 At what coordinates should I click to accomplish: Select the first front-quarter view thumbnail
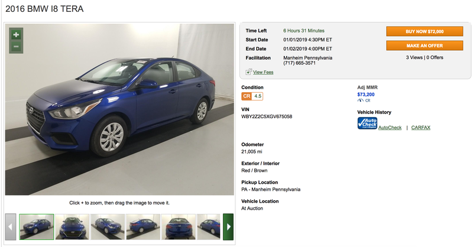[37, 227]
